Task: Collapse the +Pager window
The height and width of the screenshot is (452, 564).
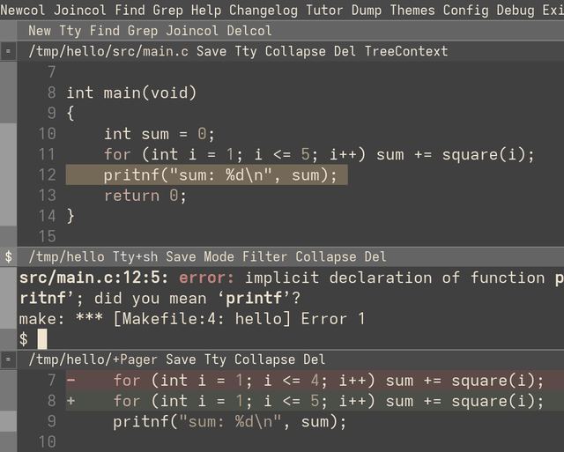Action: (x=264, y=359)
